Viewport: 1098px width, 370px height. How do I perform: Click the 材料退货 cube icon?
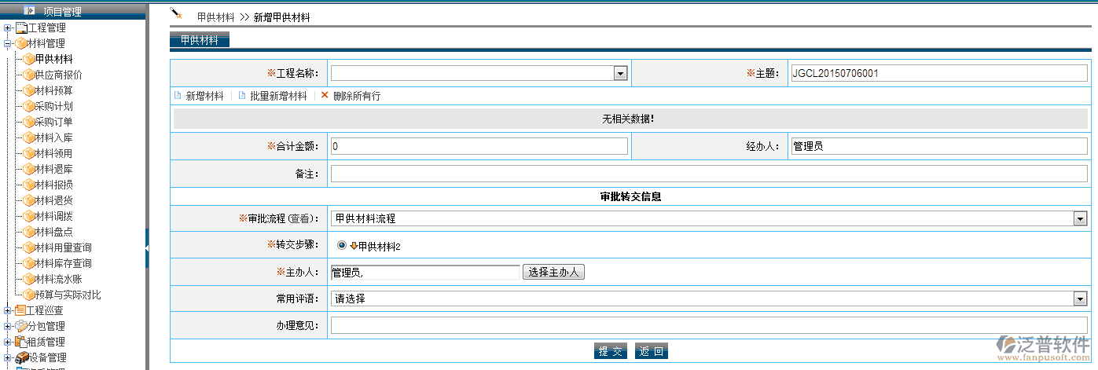click(x=29, y=200)
